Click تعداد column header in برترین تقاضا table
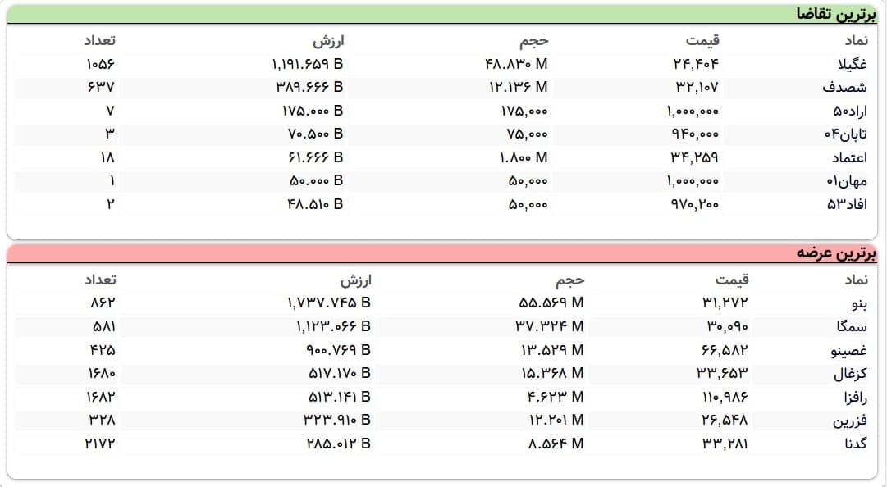Screen dimensions: 887x487 pyautogui.click(x=100, y=40)
